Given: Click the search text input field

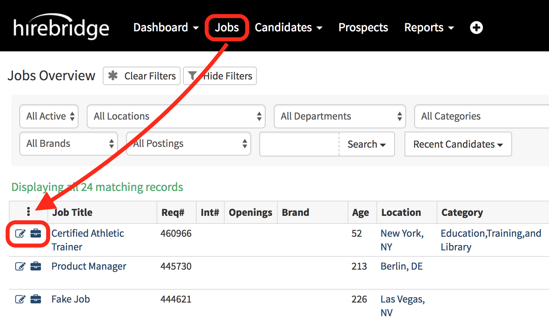Looking at the screenshot, I should pyautogui.click(x=299, y=144).
